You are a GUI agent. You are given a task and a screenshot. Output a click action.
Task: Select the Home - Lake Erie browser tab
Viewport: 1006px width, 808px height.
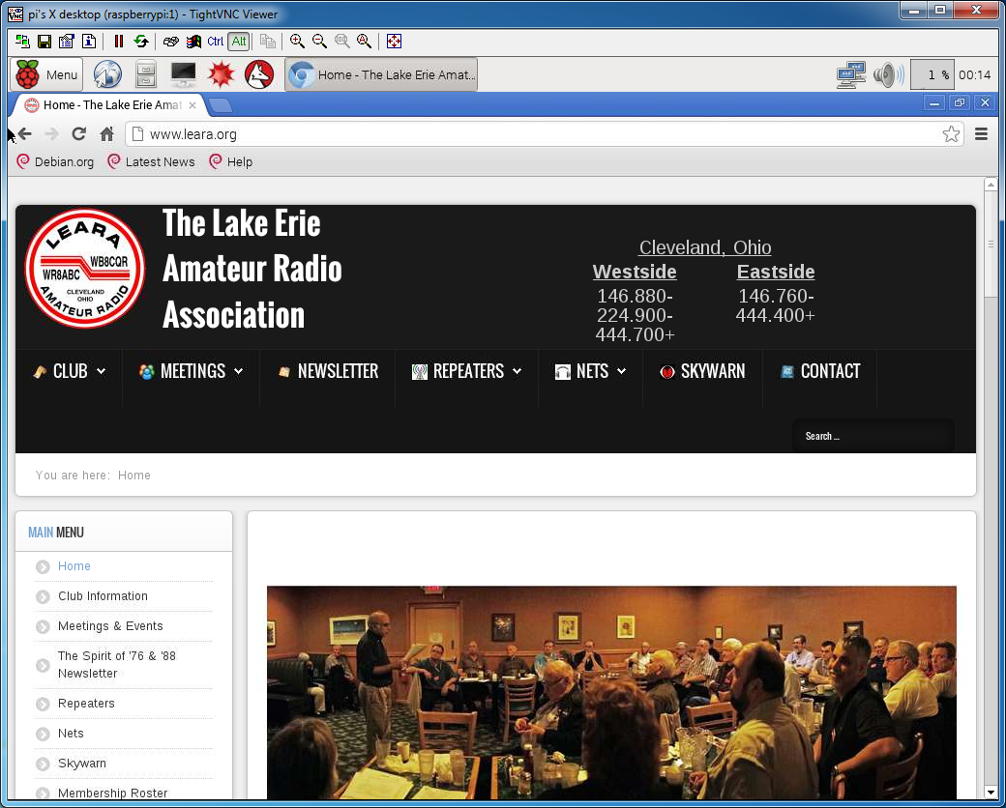[x=109, y=105]
